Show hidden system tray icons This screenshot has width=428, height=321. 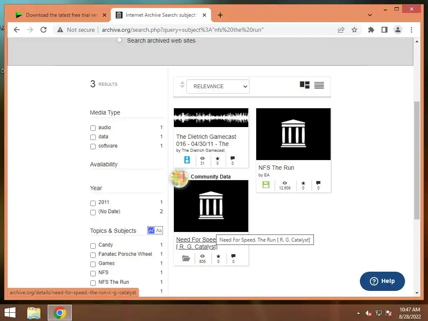[358, 313]
